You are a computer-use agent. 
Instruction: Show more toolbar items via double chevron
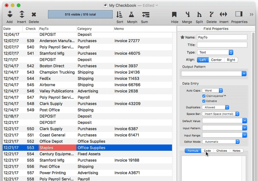coord(251,15)
